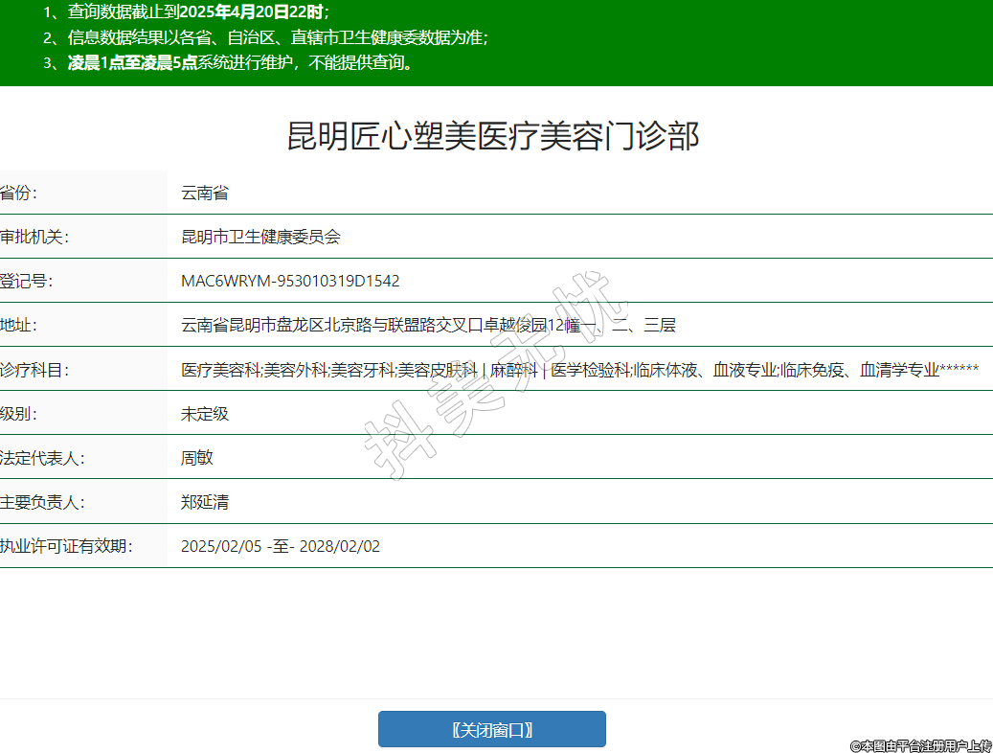993x753 pixels.
Task: Click the 执业许可证有效期 row label
Action: 66,546
